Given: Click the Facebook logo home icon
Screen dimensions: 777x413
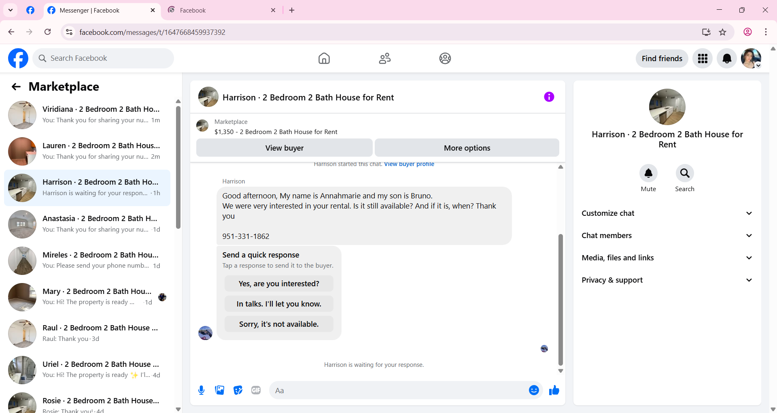Looking at the screenshot, I should click(18, 58).
